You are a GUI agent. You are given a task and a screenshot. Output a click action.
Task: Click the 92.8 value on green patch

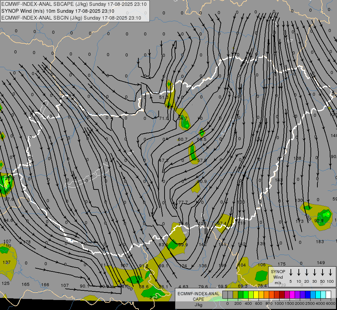click(319, 221)
